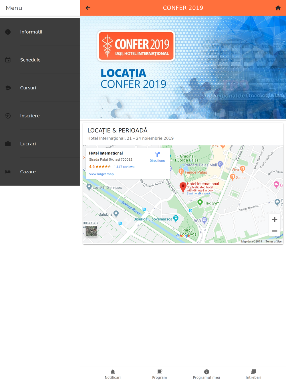Click the 'Grădină Publică Palas' map label

pos(187,158)
